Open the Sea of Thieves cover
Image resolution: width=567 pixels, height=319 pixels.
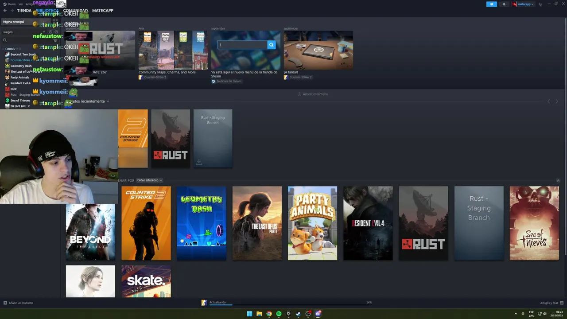pyautogui.click(x=534, y=223)
